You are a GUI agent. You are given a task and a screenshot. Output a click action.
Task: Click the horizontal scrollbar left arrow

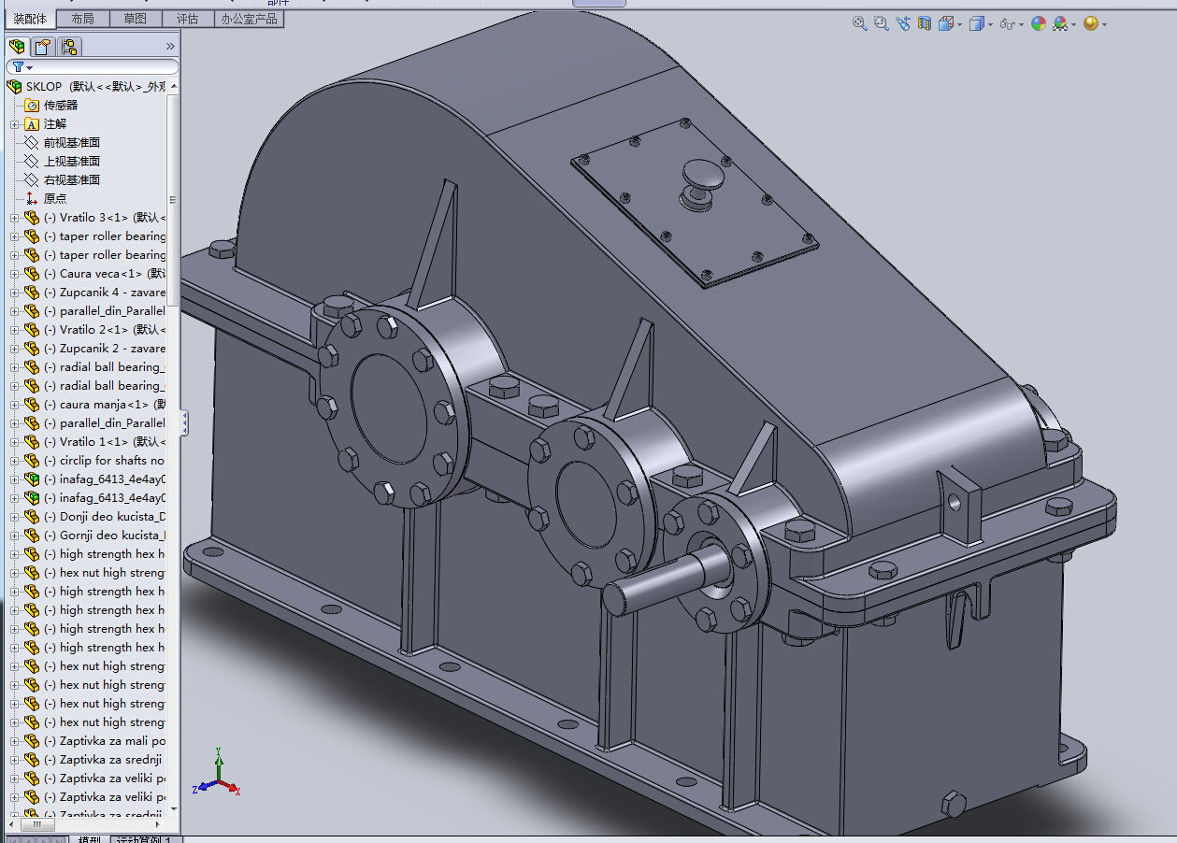click(12, 824)
